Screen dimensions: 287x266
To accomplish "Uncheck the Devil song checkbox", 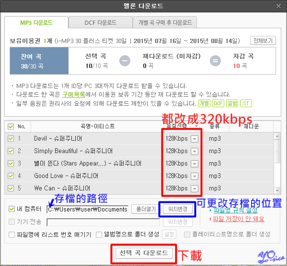I will [x=11, y=138].
